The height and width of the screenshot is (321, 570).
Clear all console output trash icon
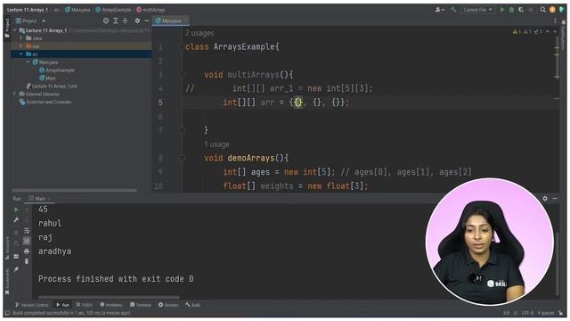coord(27,261)
